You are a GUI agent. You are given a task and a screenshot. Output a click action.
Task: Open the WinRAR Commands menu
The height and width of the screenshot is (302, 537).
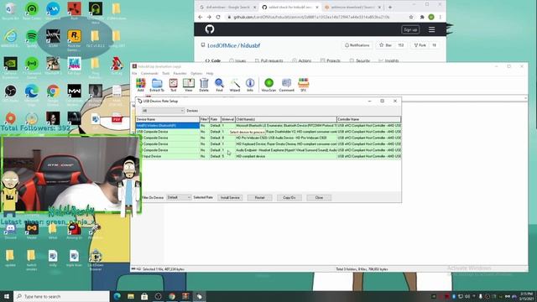(x=149, y=73)
